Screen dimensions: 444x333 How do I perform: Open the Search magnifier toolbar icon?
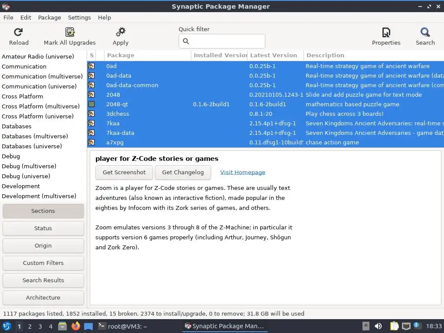click(425, 32)
